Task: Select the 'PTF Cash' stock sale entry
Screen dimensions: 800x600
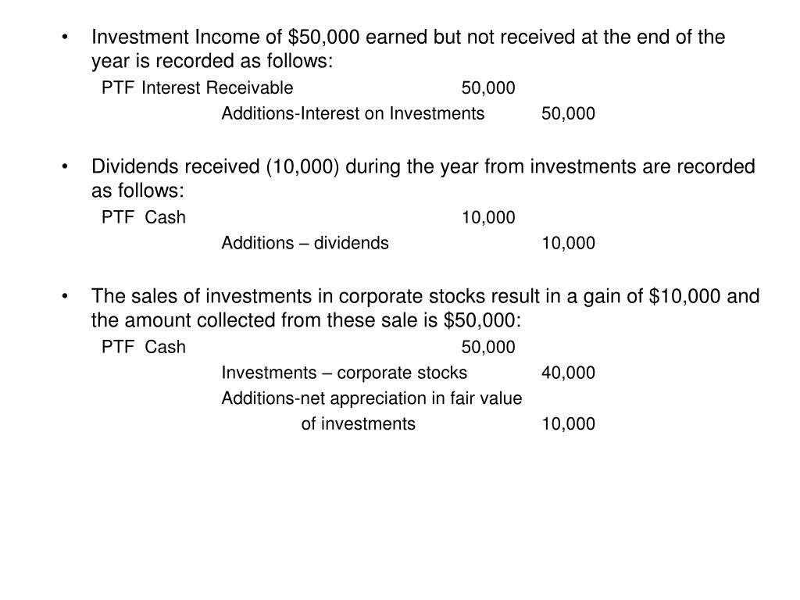Action: click(144, 347)
